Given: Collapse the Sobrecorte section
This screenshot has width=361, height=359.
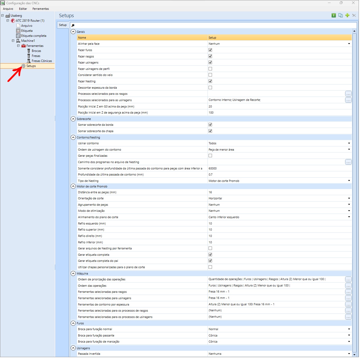Looking at the screenshot, I should 73,119.
